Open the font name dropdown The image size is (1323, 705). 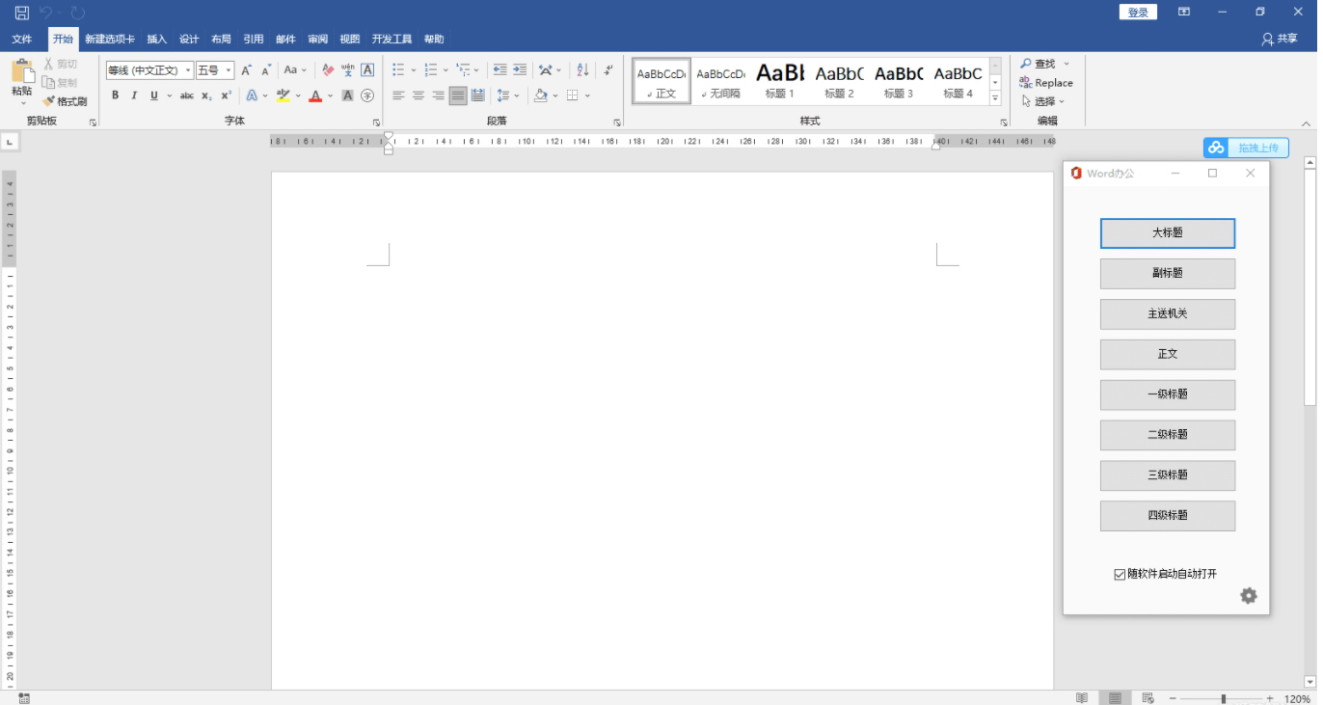click(x=188, y=70)
